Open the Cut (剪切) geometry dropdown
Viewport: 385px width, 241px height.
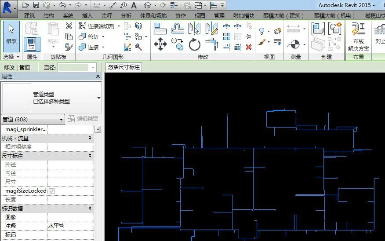point(103,37)
